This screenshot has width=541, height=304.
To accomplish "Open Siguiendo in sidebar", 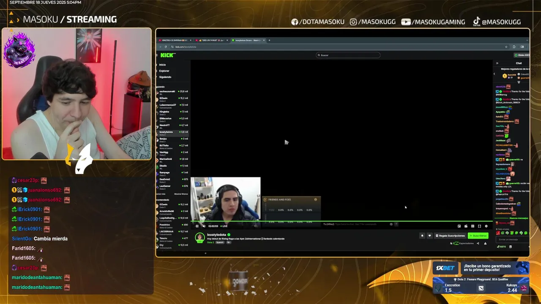I will 165,77.
